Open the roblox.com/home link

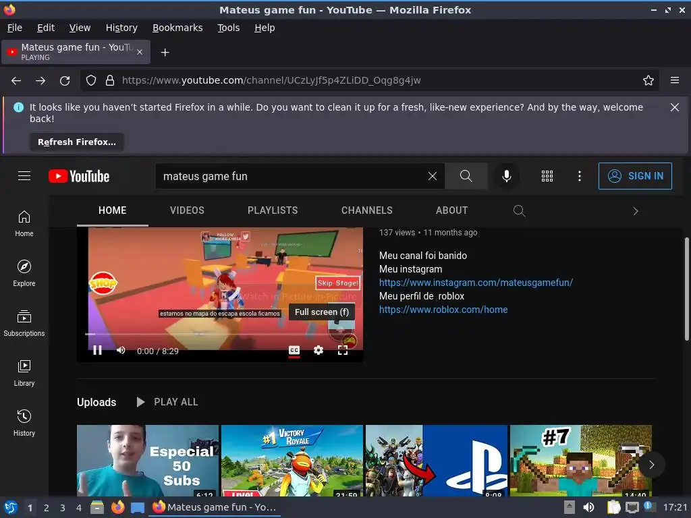click(443, 310)
